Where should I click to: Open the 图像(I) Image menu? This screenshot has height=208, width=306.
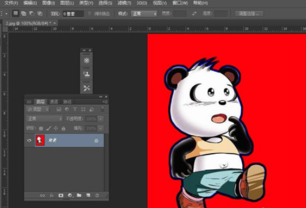pyautogui.click(x=49, y=3)
